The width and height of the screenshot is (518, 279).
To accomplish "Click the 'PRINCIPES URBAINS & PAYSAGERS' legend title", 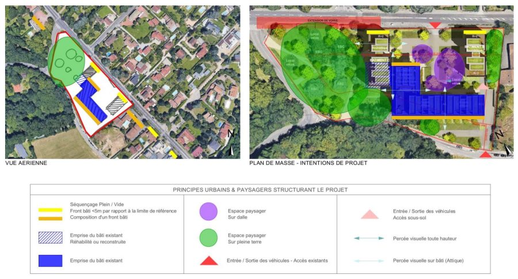I will (260, 189).
